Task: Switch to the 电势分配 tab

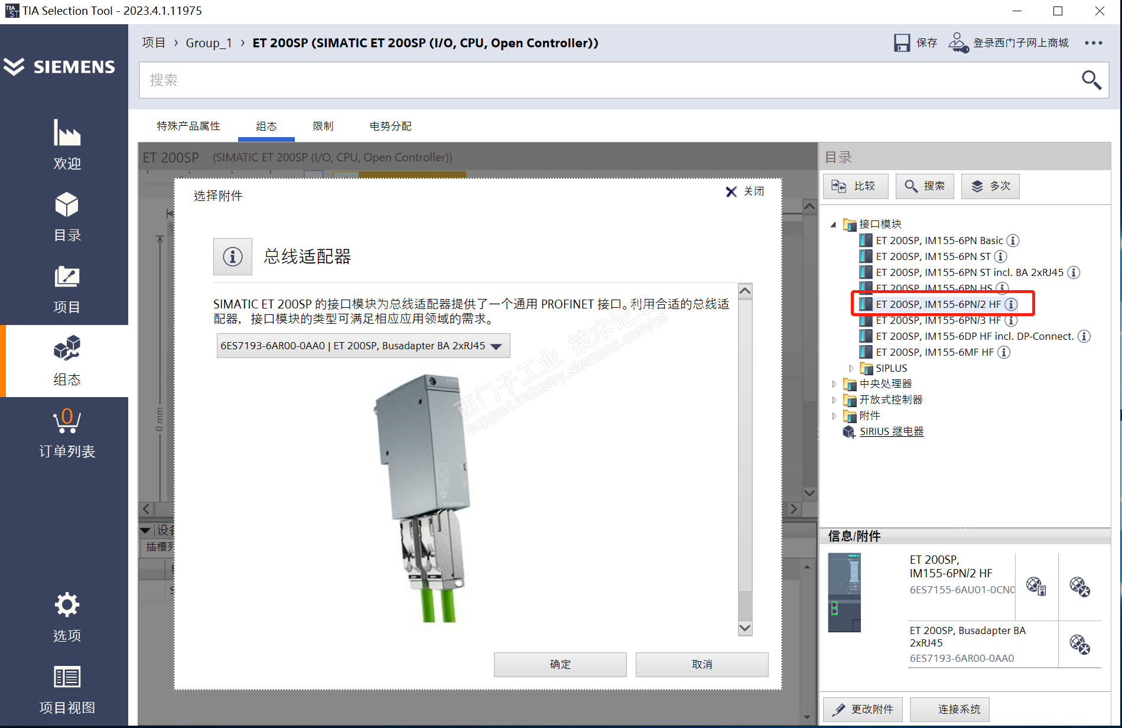Action: point(391,126)
